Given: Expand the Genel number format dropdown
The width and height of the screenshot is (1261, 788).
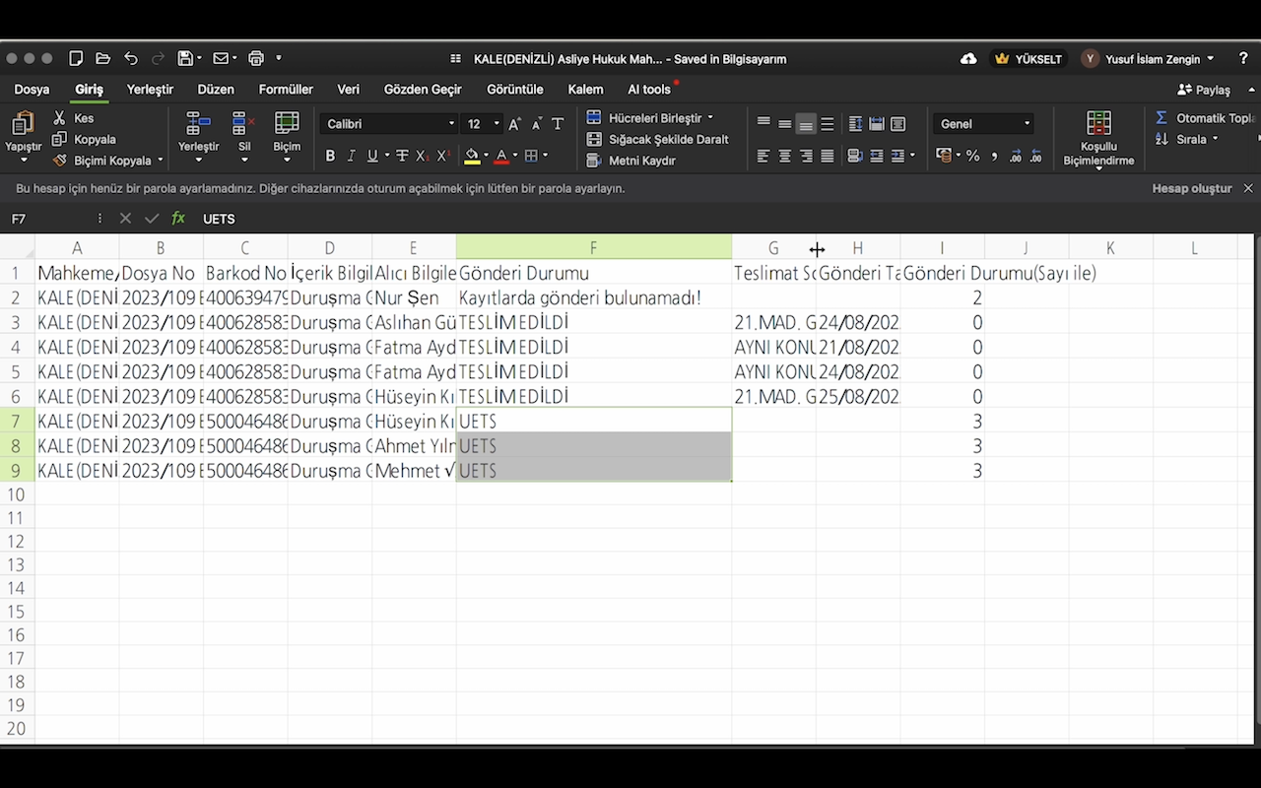Looking at the screenshot, I should pyautogui.click(x=983, y=124).
